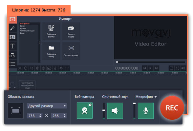Click Add Folder (Добавить папку) tile
This screenshot has width=193, height=131.
[x=51, y=51]
